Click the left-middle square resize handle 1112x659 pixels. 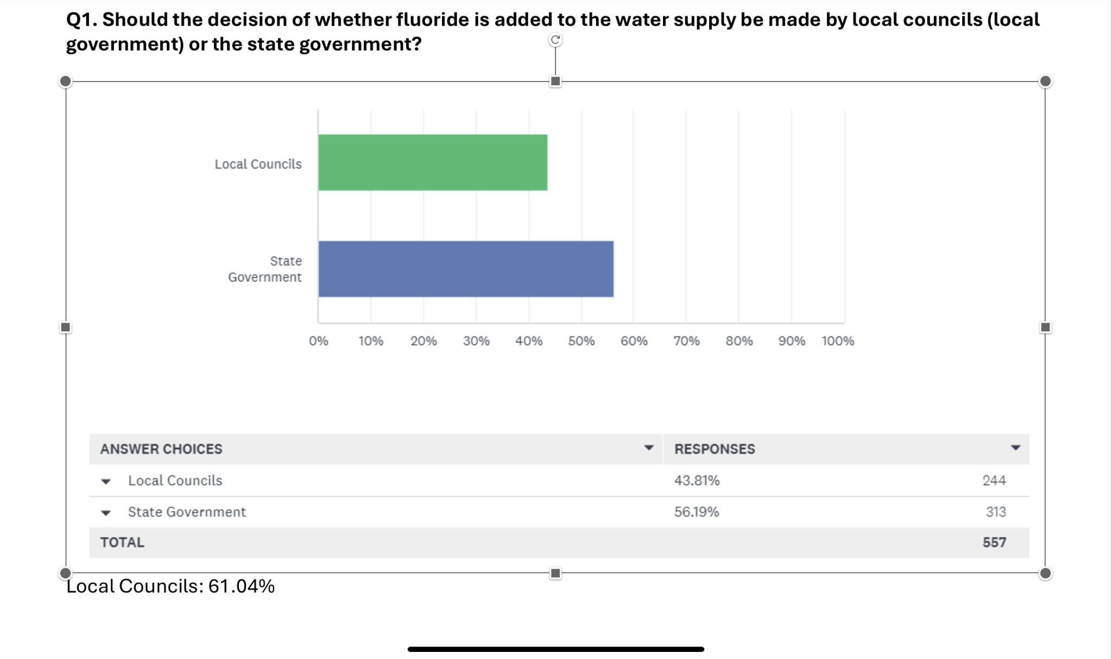click(65, 327)
